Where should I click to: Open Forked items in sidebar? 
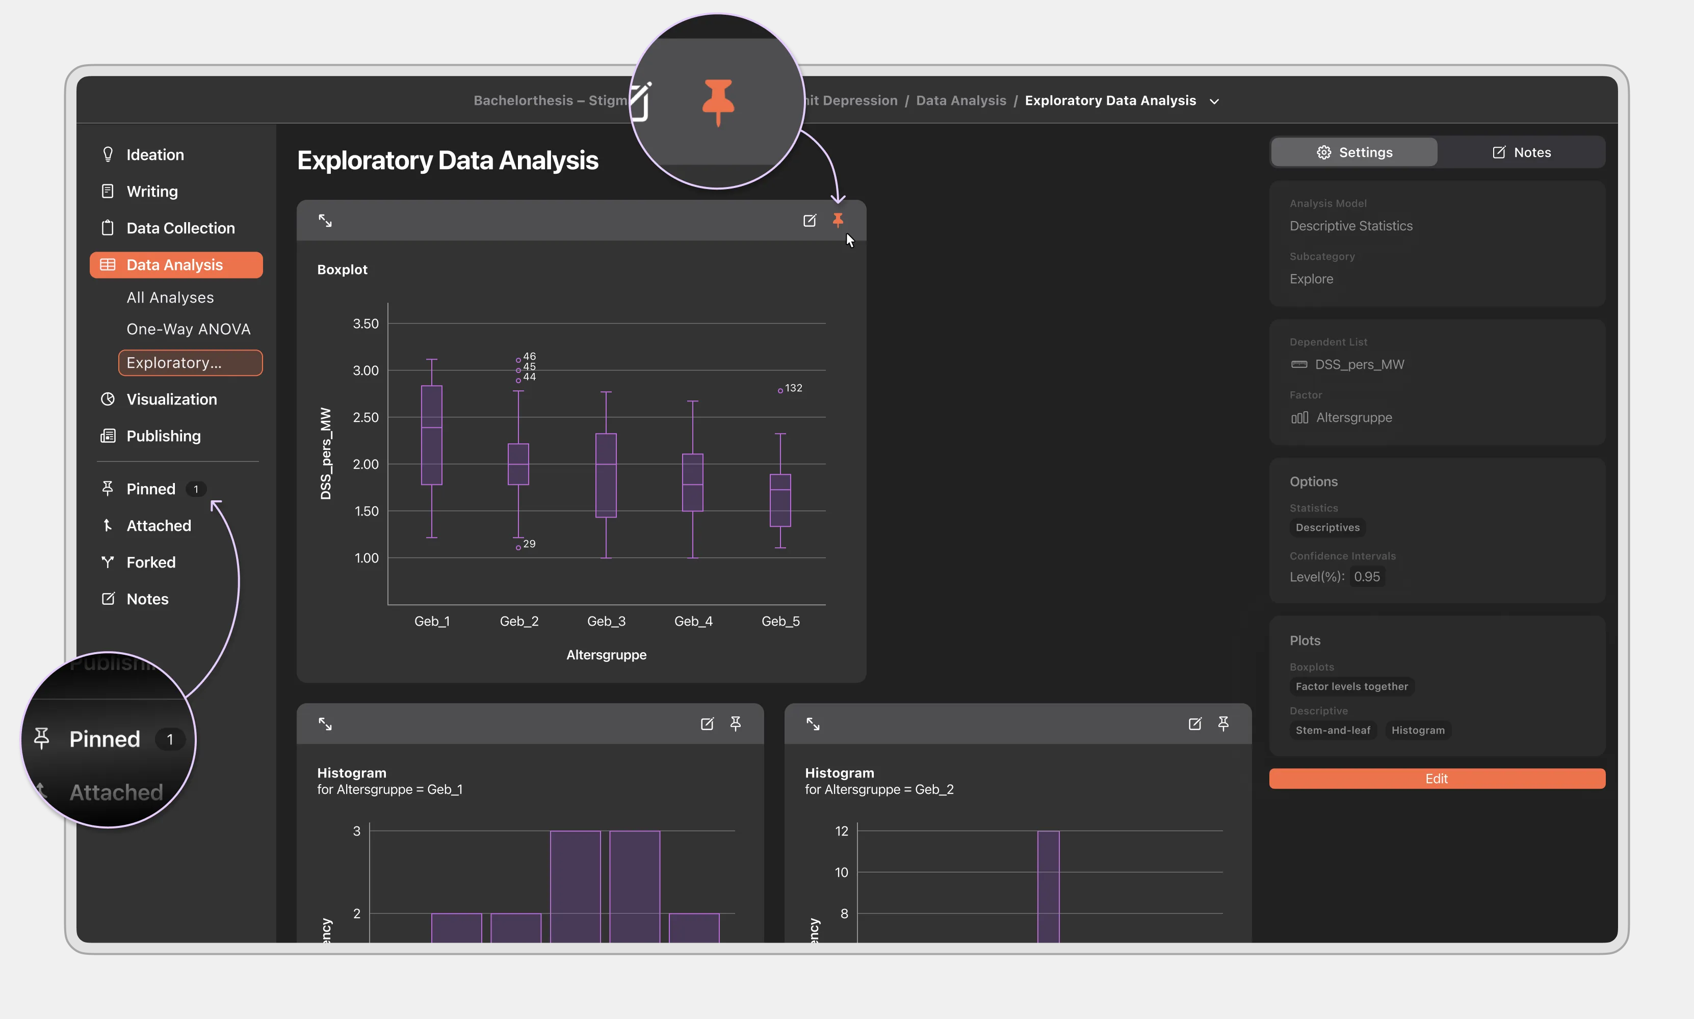[151, 562]
